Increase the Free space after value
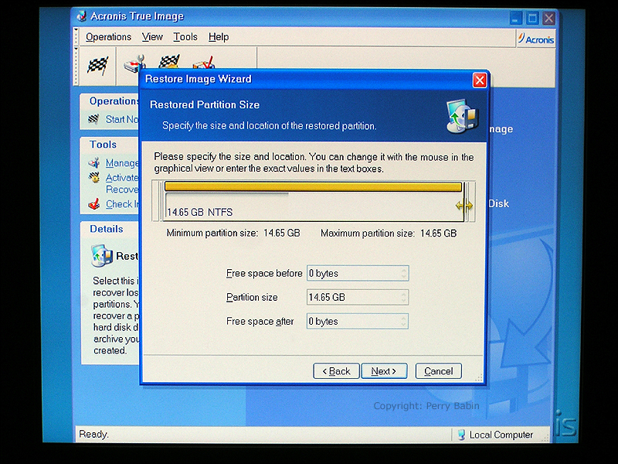Viewport: 618px width, 464px height. [403, 318]
